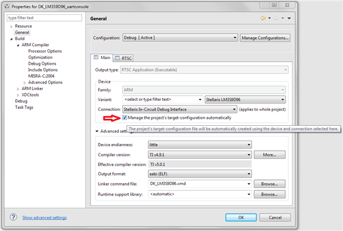Screen dimensions: 343x231
Task: Select the Resource tree label
Action: 24,26
